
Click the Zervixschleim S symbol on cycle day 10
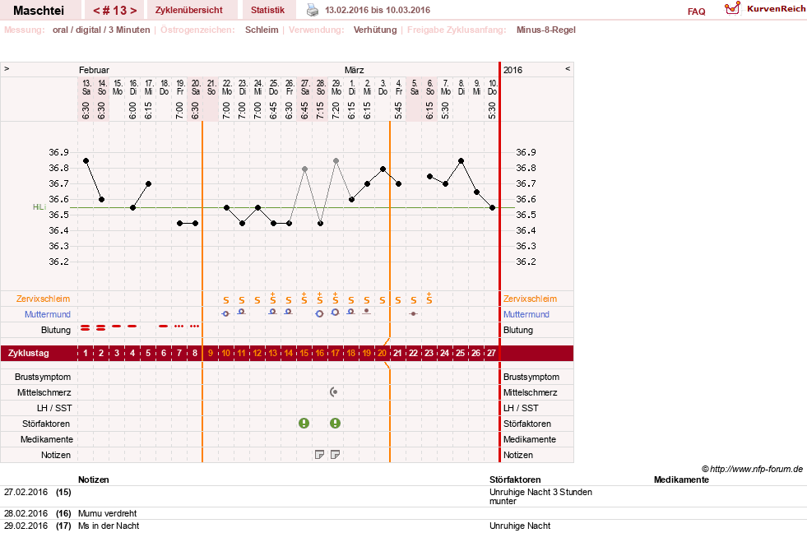point(226,300)
